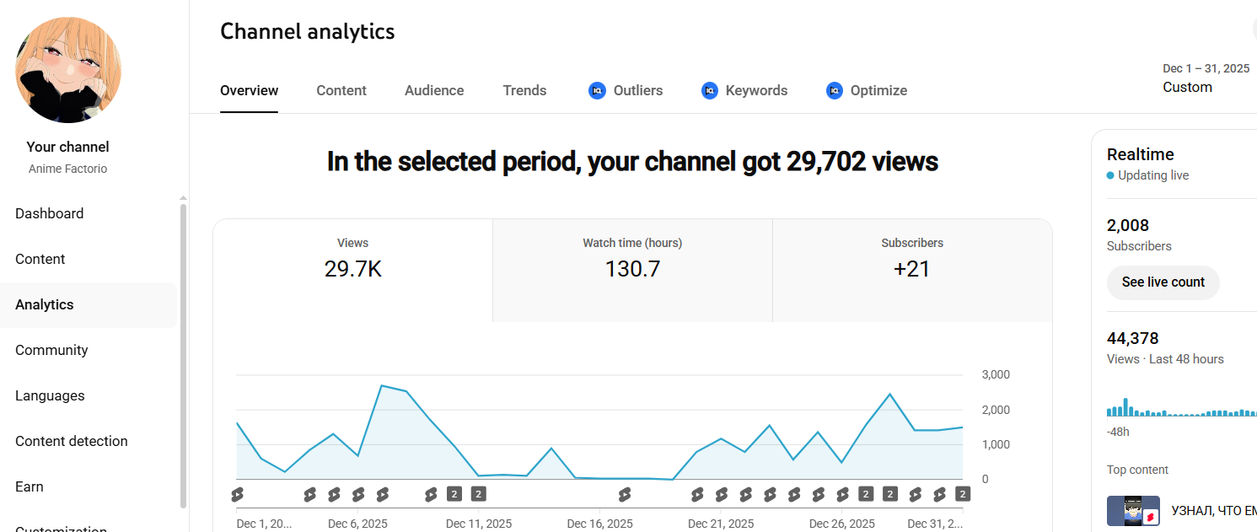Click the 'Dec 16, 2025' axis label
This screenshot has height=532, width=1257.
coord(599,524)
